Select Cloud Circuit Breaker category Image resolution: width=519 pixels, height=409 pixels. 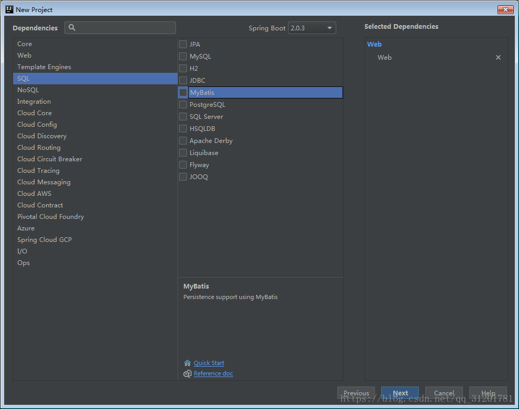click(95, 159)
